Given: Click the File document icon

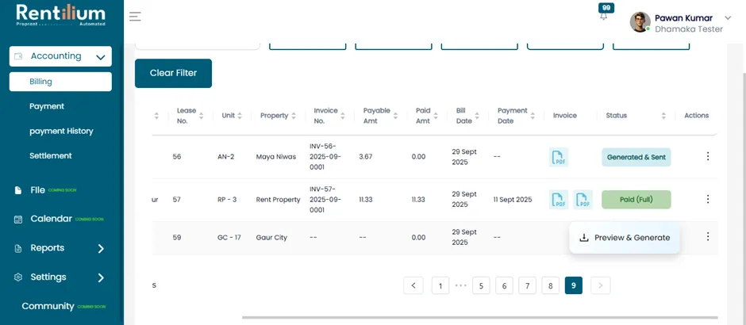Looking at the screenshot, I should pyautogui.click(x=18, y=190).
